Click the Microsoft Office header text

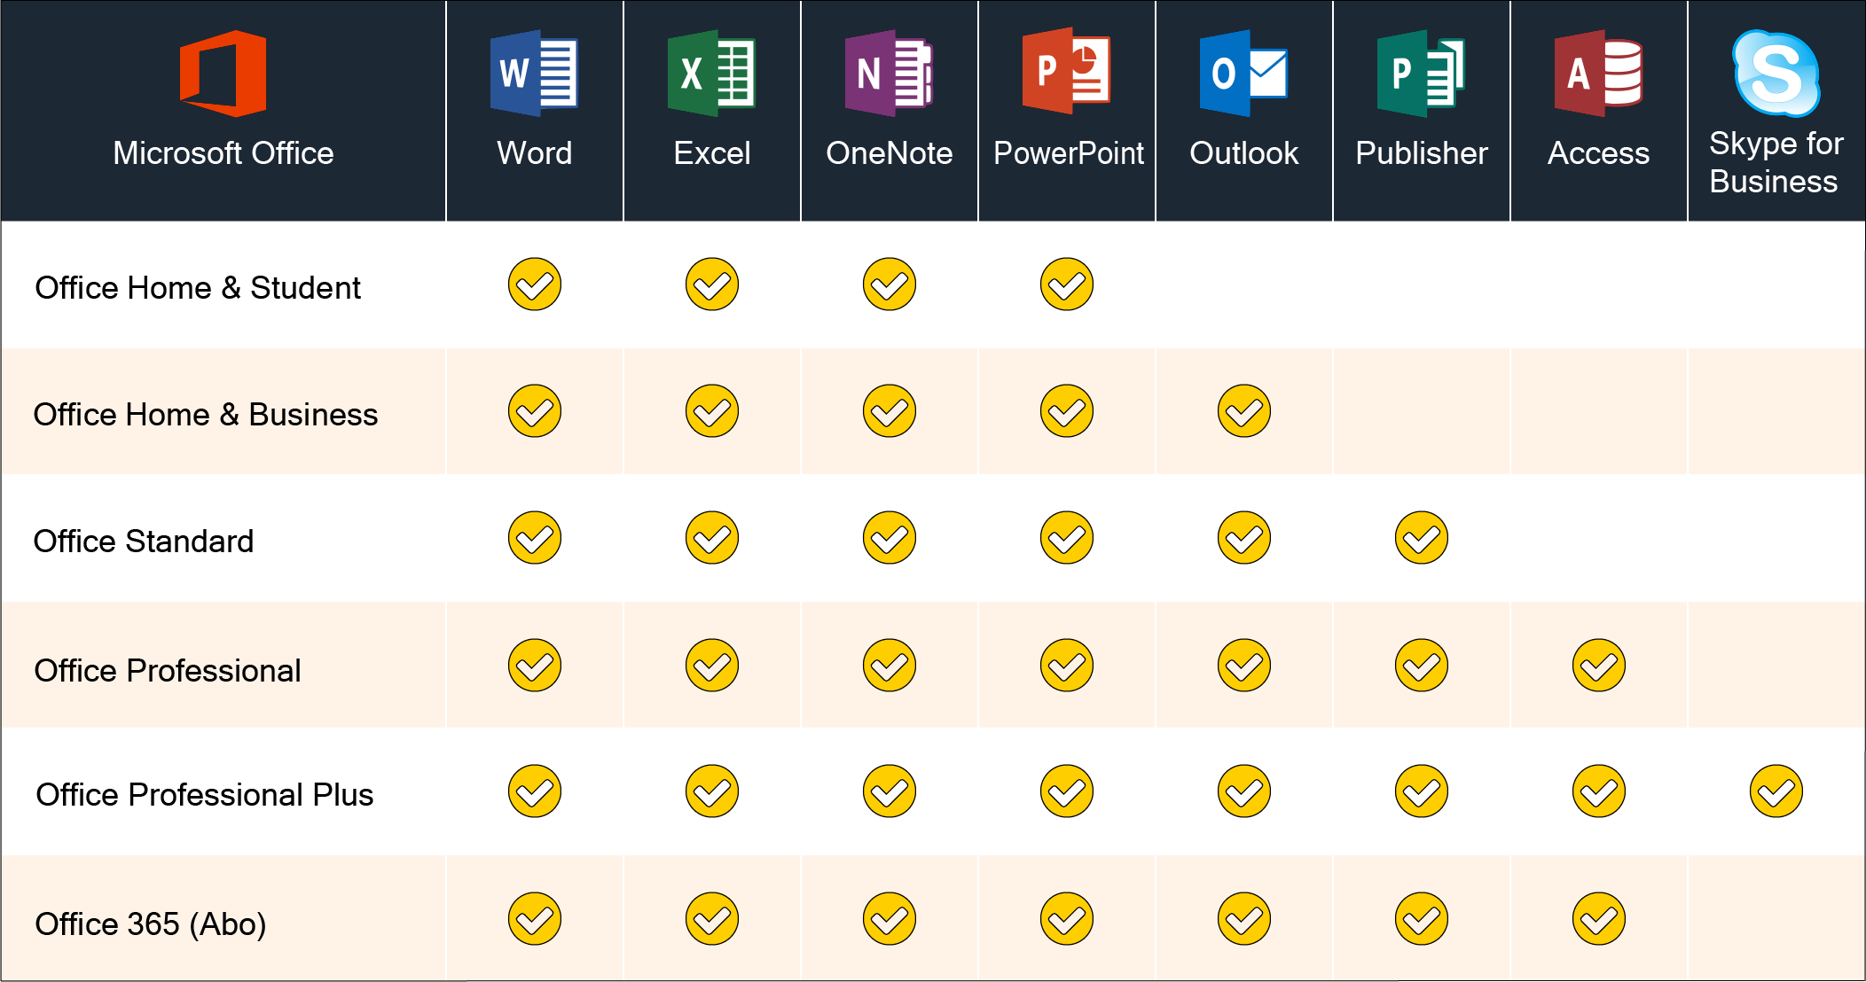(x=223, y=153)
